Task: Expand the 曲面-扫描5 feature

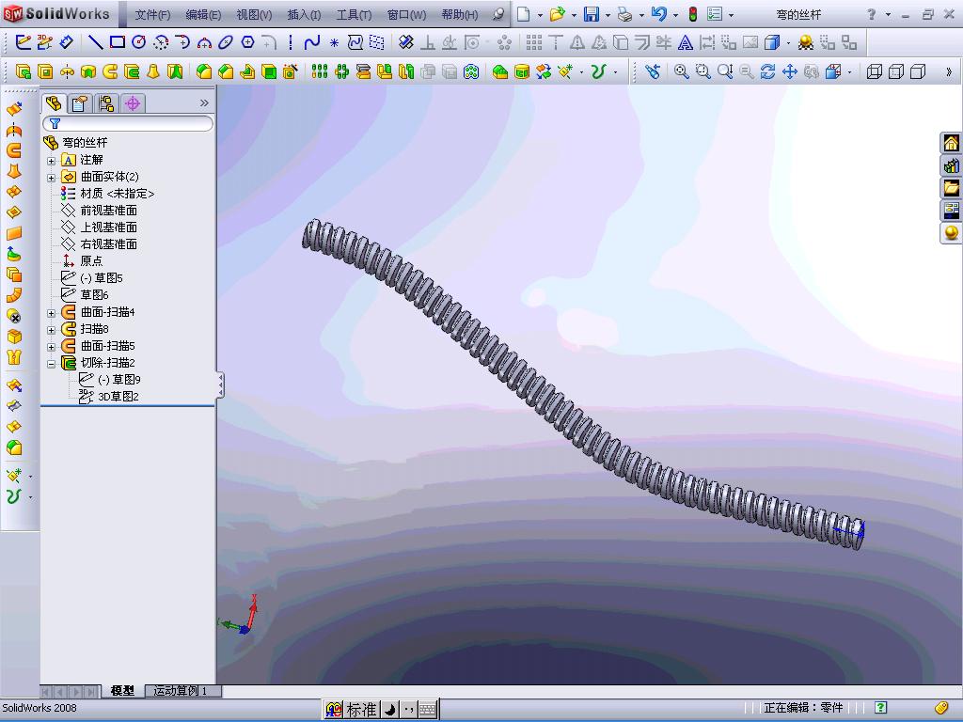Action: coord(52,347)
